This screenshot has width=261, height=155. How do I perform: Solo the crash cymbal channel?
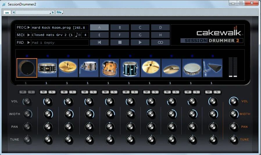[155, 92]
